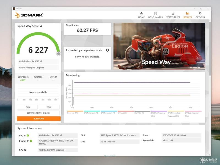220x165 pixels.
Task: Click the LOAD button
Action: tap(27, 107)
